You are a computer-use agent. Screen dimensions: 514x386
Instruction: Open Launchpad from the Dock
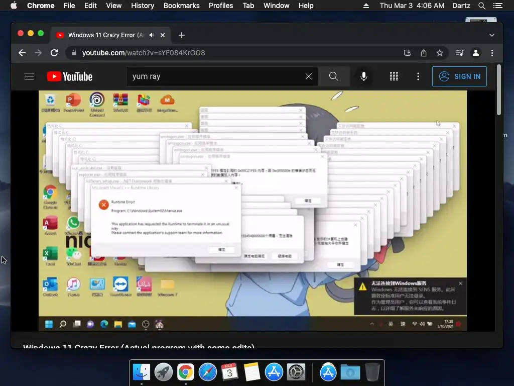pyautogui.click(x=164, y=372)
